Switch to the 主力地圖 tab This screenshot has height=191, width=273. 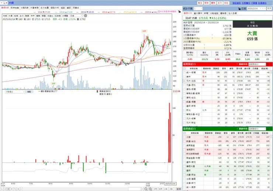pyautogui.click(x=45, y=8)
